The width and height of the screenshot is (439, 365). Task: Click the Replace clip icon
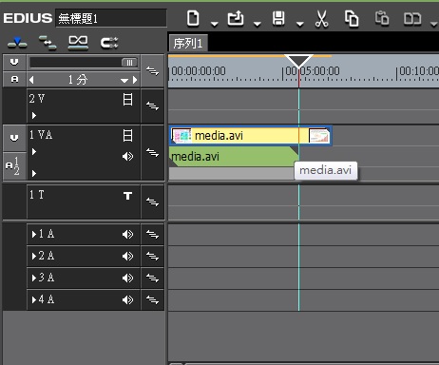[412, 19]
